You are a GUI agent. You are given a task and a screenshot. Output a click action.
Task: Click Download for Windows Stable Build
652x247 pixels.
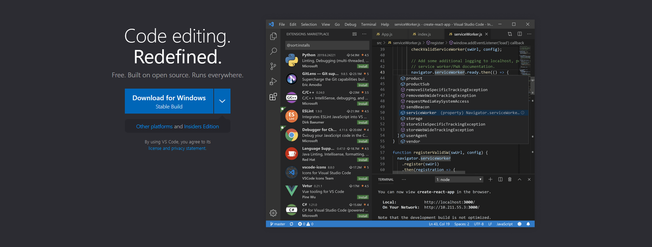point(169,101)
